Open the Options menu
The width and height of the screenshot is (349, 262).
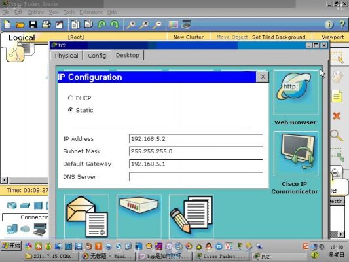pyautogui.click(x=35, y=12)
